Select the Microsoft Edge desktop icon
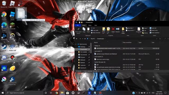The width and height of the screenshot is (169, 95). (x=4, y=27)
